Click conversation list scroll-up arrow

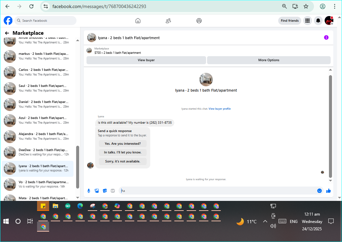tap(77, 40)
